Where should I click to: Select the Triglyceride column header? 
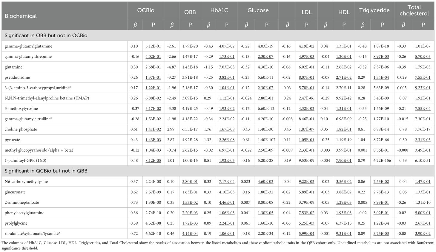(374, 10)
